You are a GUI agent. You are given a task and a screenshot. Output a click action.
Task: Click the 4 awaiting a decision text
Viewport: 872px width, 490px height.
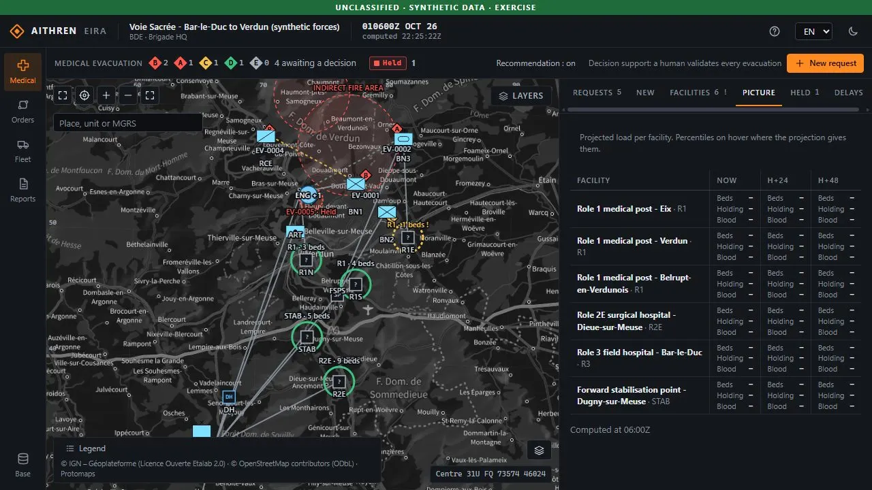315,63
